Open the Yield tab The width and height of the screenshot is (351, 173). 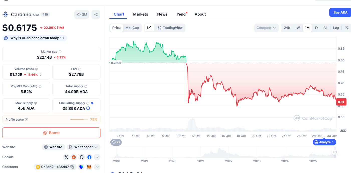tap(181, 14)
